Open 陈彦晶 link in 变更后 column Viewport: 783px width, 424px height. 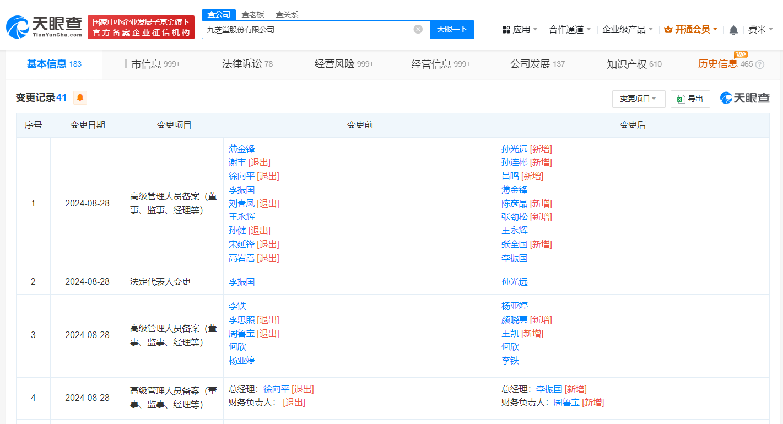click(515, 203)
